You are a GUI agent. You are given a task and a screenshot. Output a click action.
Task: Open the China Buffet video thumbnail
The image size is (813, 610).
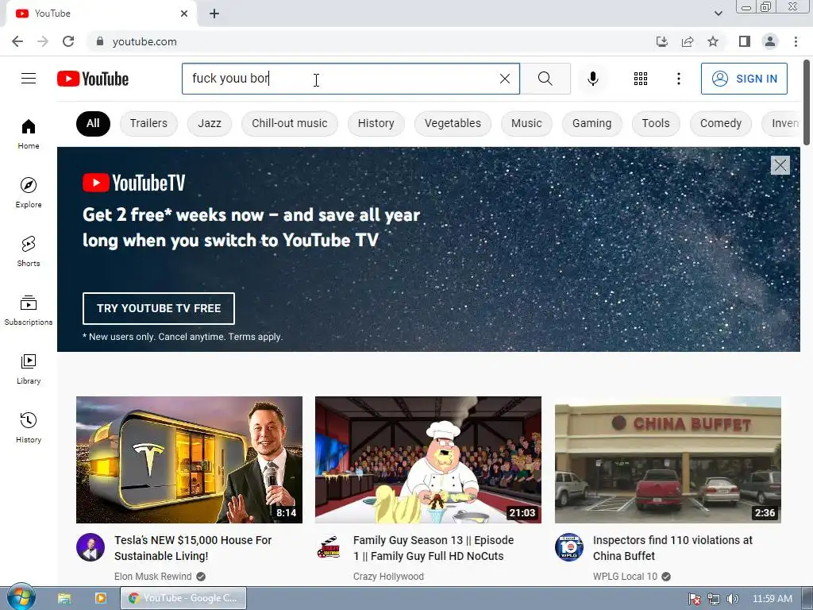tap(668, 460)
